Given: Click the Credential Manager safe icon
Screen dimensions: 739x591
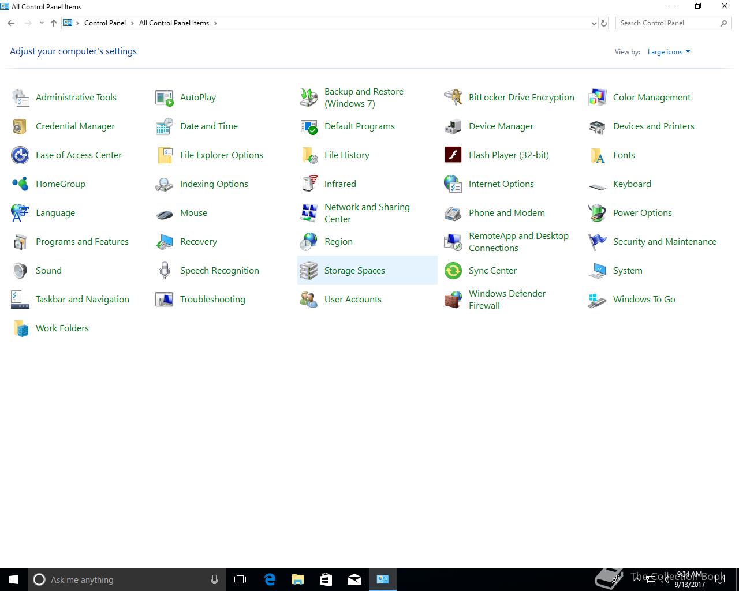Looking at the screenshot, I should 20,126.
